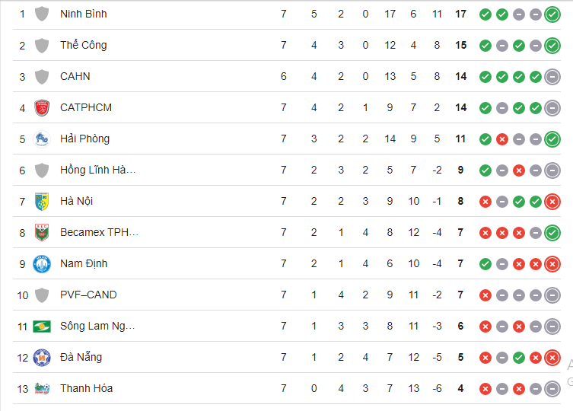Click the Sông Lam Nghệ An logo
This screenshot has height=411, width=573.
click(42, 326)
